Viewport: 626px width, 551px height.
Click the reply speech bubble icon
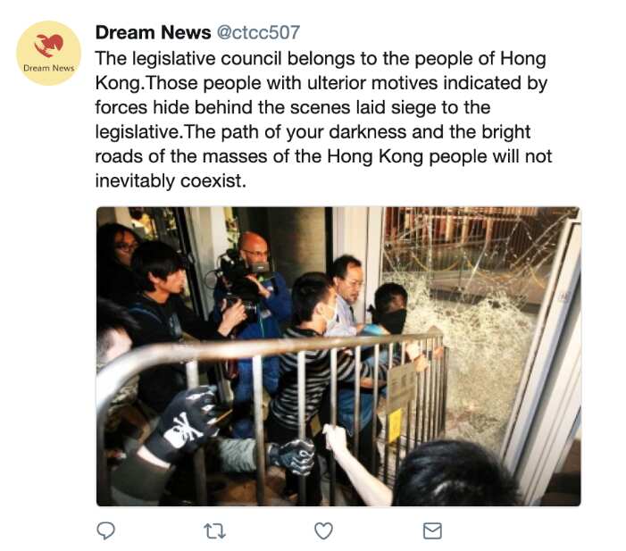pos(105,530)
